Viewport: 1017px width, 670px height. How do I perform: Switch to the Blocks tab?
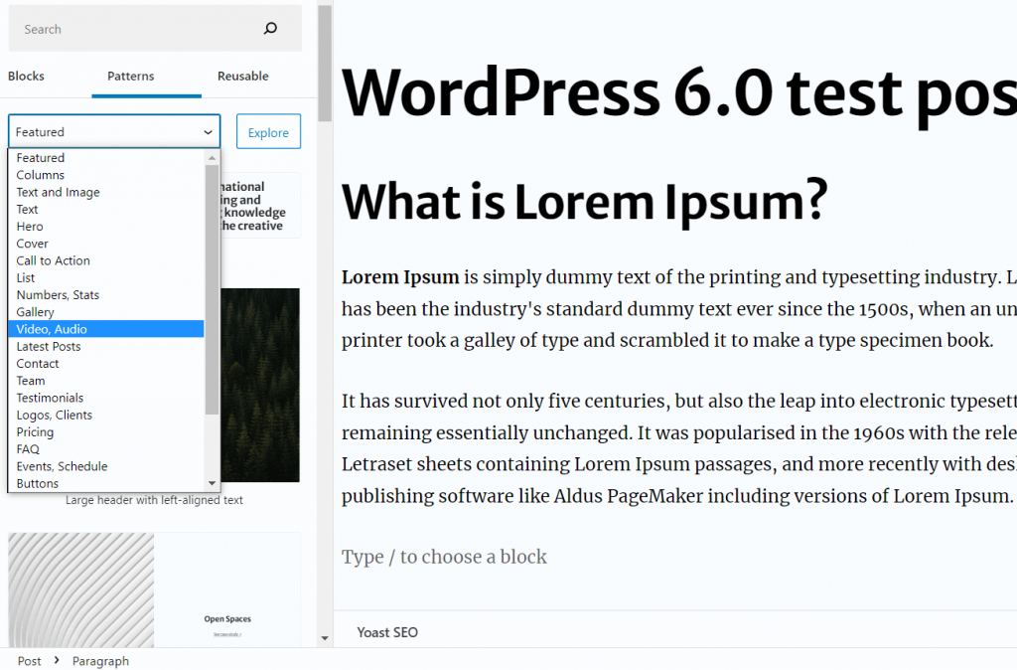26,77
